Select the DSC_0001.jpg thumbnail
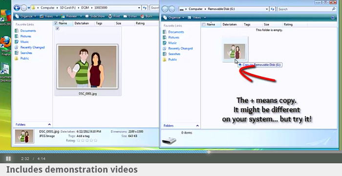The width and height of the screenshot is (342, 176). tap(87, 66)
